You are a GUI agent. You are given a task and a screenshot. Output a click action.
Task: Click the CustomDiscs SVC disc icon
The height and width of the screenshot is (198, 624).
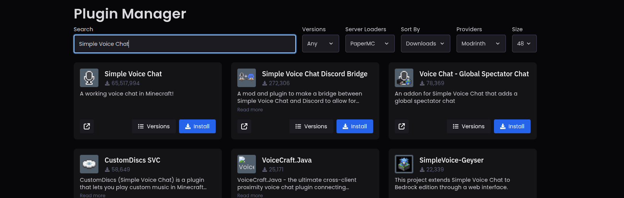click(x=89, y=164)
